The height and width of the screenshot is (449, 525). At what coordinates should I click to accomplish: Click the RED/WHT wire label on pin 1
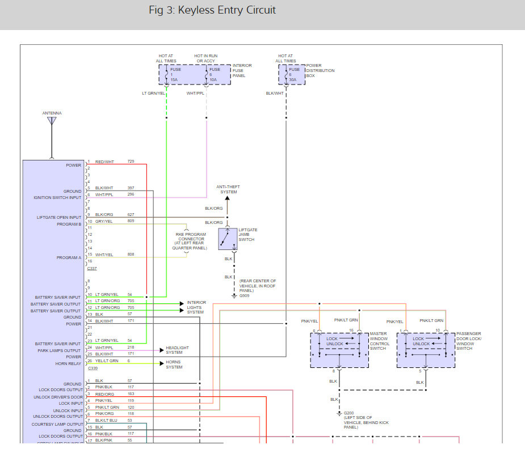pyautogui.click(x=104, y=162)
